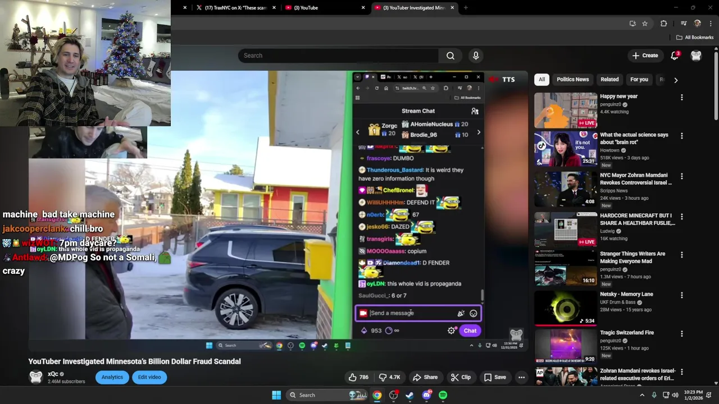Image resolution: width=719 pixels, height=404 pixels.
Task: Click the Clip scissors button
Action: (461, 377)
